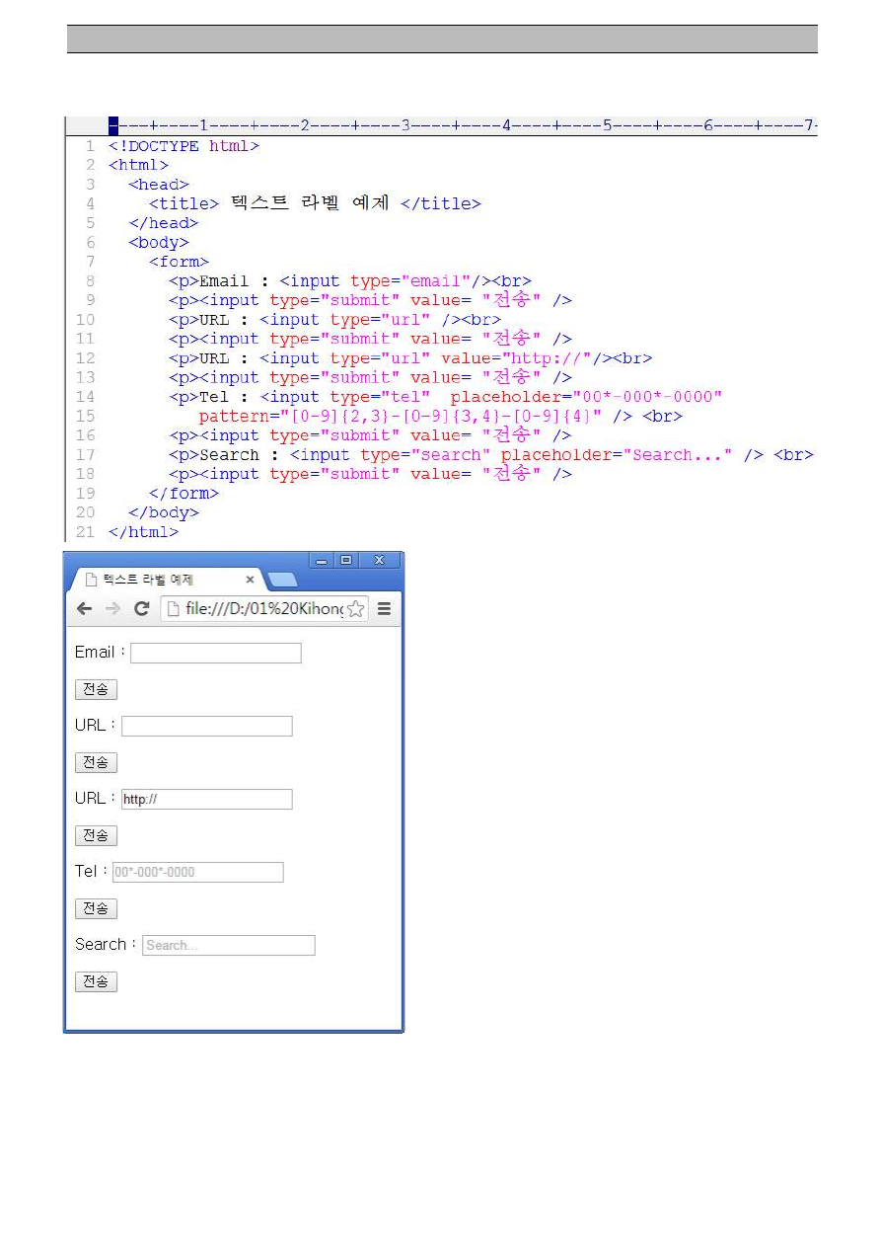Open a new tab with the new-tab button
This screenshot has width=881, height=1246.
[x=282, y=580]
